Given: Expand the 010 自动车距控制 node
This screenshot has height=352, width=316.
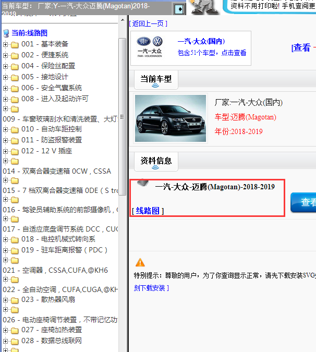Looking at the screenshot, I should click(5, 129).
